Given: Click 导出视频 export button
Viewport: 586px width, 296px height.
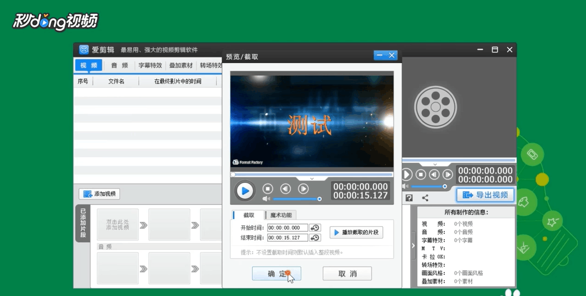Looking at the screenshot, I should 485,195.
